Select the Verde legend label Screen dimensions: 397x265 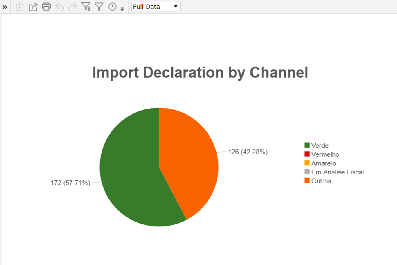coord(320,146)
